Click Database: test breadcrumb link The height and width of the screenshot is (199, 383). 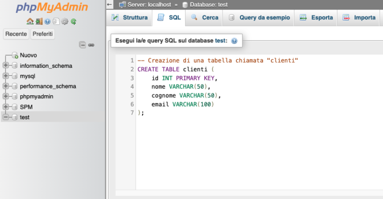pos(208,4)
